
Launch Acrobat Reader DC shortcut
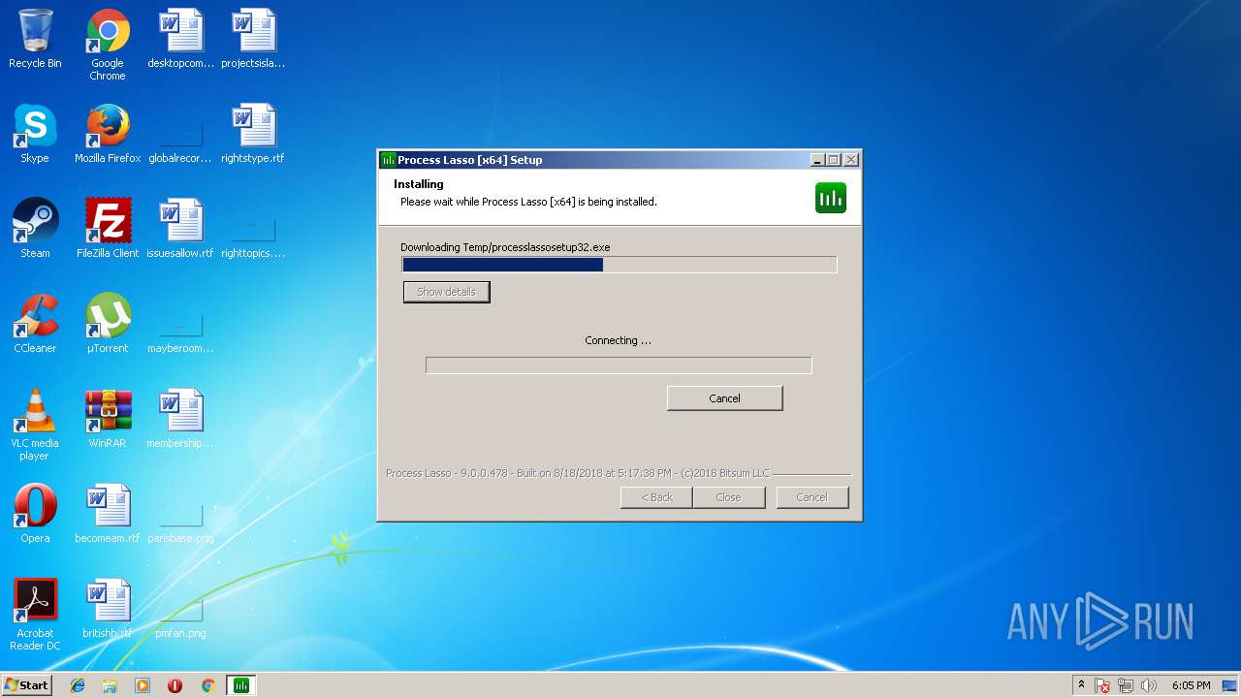(x=35, y=615)
